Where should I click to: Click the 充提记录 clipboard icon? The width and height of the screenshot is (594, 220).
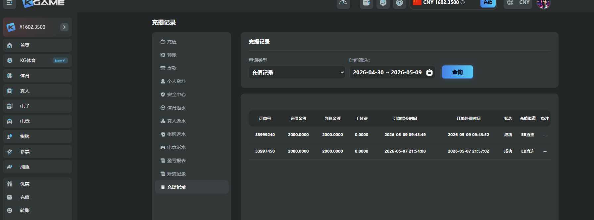pos(163,187)
